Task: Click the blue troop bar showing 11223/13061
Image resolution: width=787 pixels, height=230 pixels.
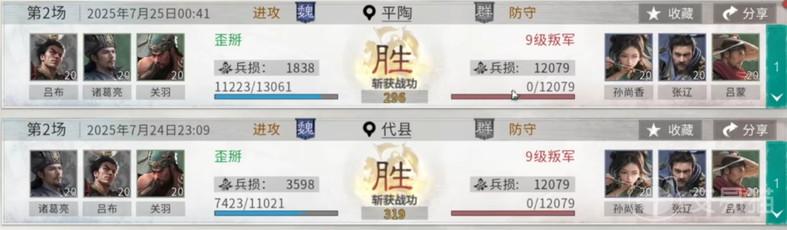Action: coord(276,97)
